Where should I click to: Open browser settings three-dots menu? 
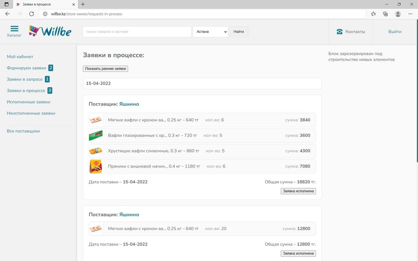pos(410,14)
